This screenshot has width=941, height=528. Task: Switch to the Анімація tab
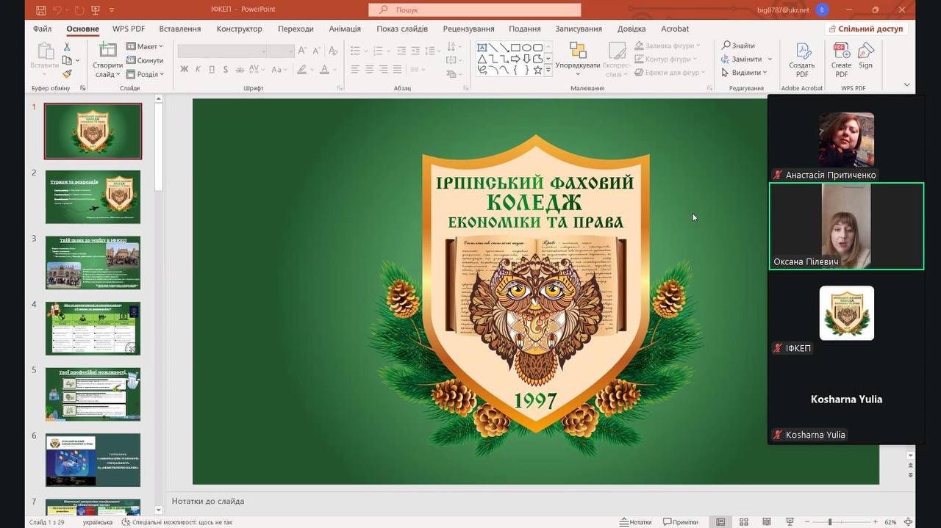345,29
